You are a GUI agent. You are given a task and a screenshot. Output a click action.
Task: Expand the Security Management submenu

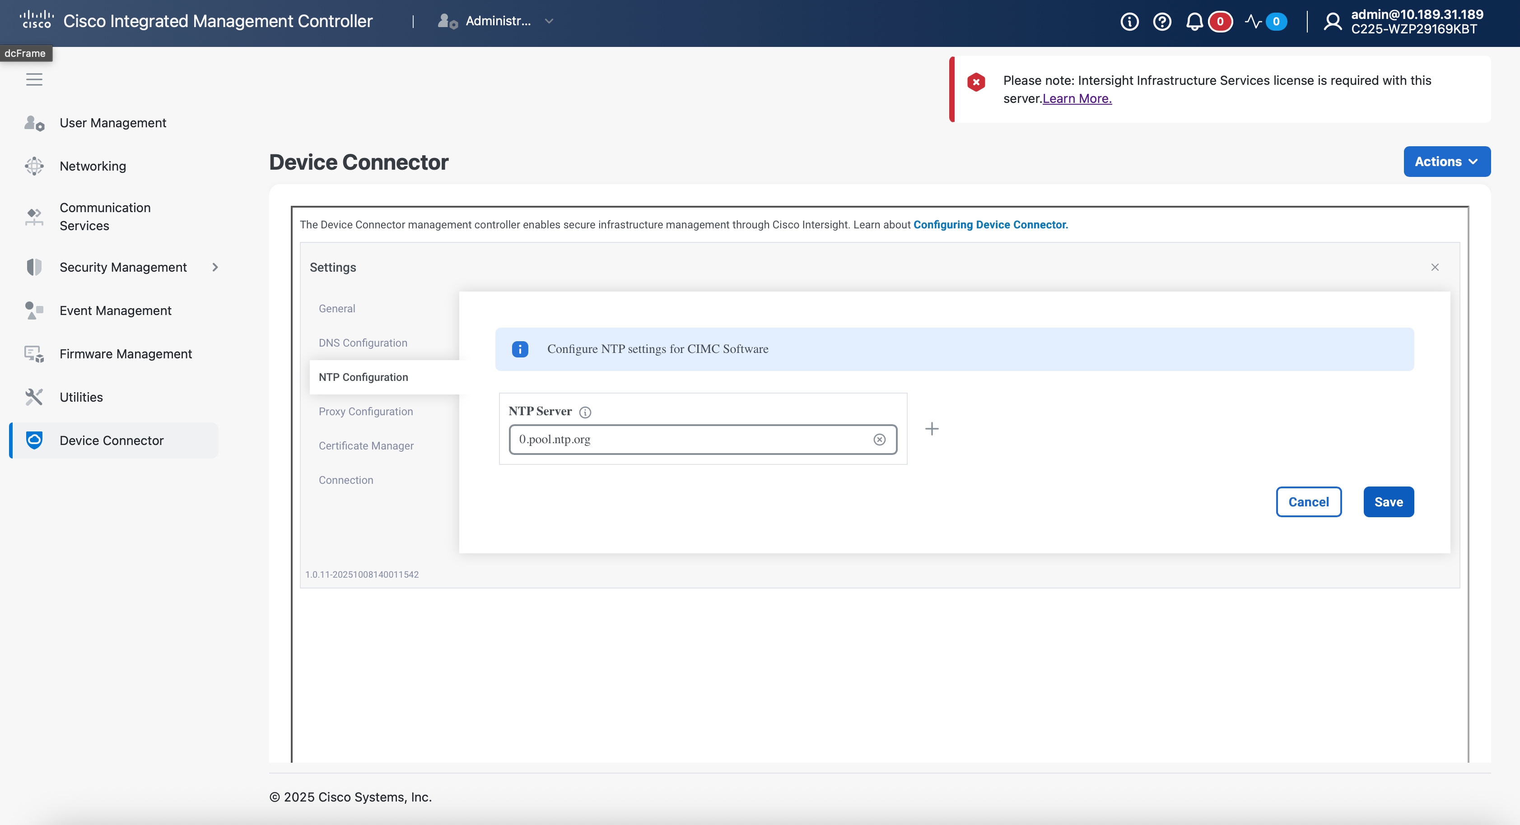(215, 267)
